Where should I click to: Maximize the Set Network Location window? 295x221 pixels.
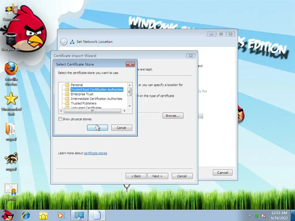[x=221, y=34]
